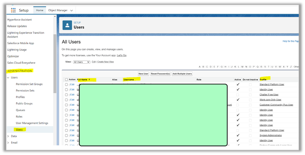Filter users by letter M
Image resolution: width=305 pixels, height=155 pixels.
242,67
